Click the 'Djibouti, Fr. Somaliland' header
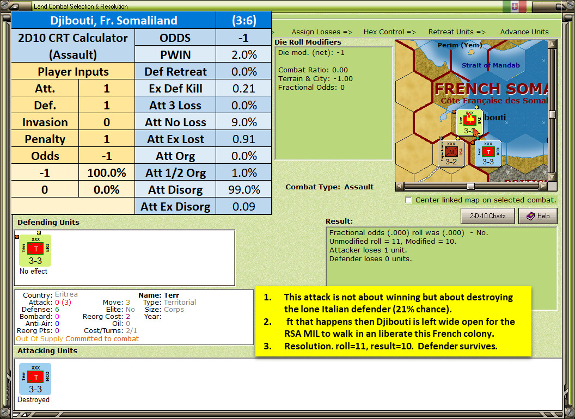 [114, 20]
